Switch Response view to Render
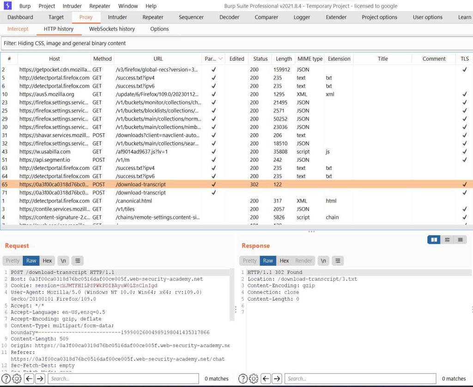 tap(303, 260)
